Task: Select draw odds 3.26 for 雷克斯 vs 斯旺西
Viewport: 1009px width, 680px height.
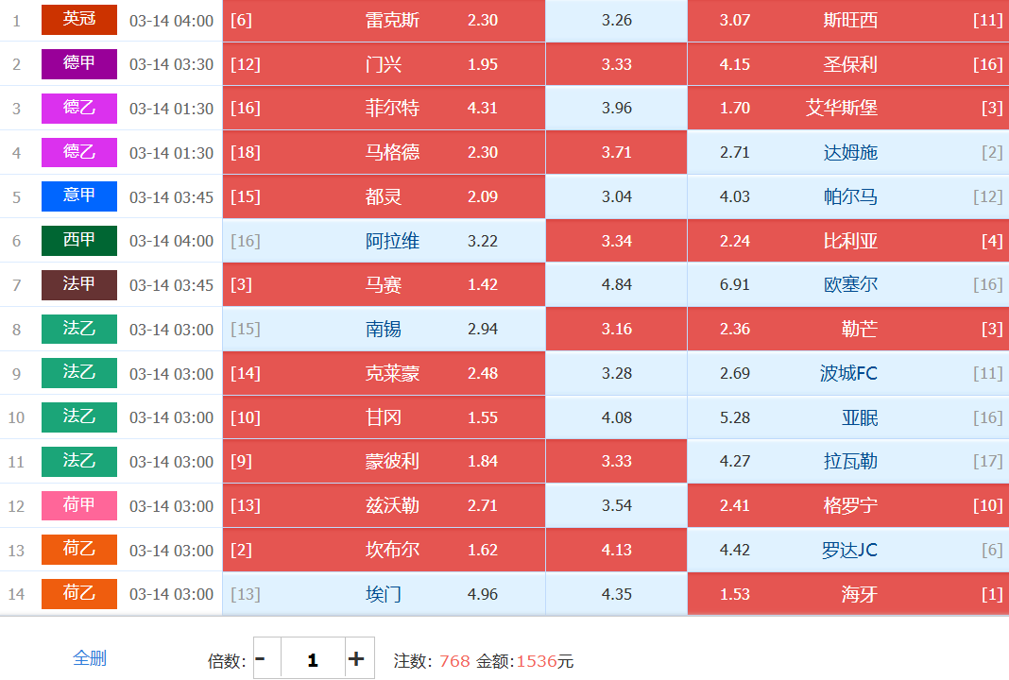Action: point(616,20)
